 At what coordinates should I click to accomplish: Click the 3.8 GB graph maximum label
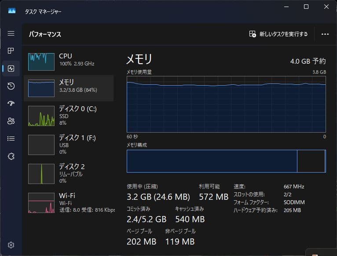(x=319, y=72)
